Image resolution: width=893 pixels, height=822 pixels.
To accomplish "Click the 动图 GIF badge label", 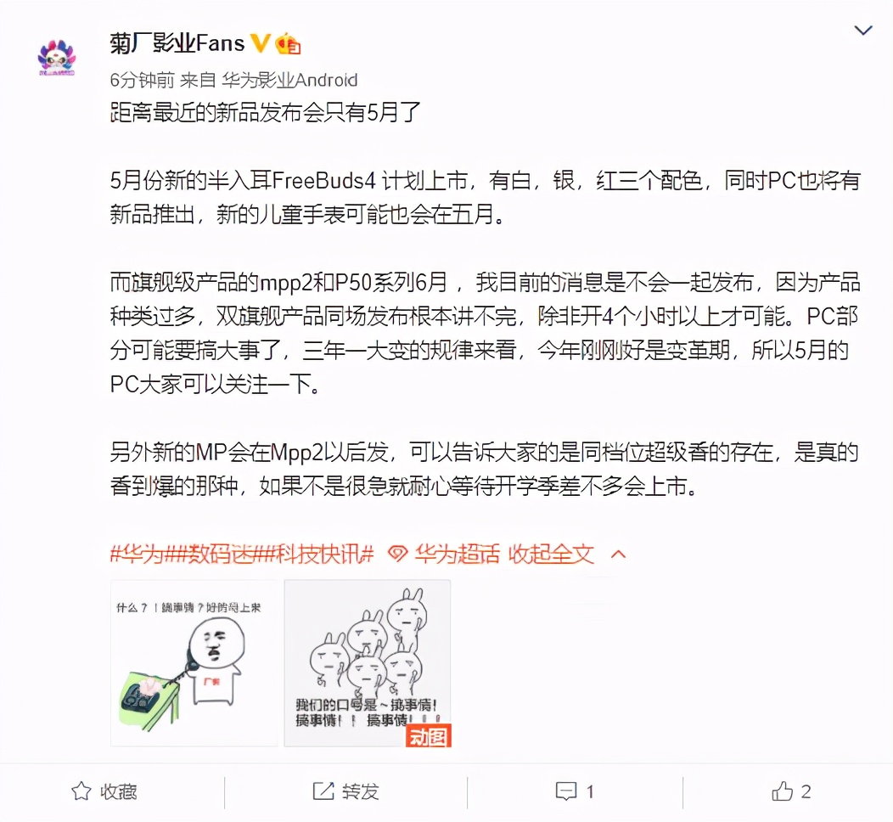I will click(429, 735).
